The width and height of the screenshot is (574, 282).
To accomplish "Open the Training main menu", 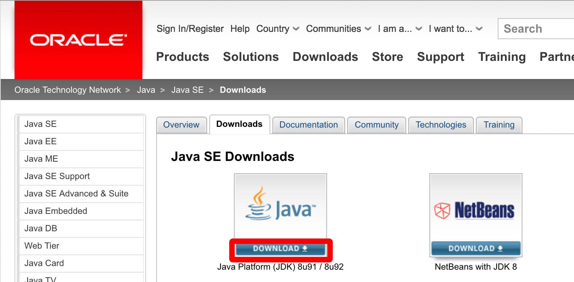I will coord(502,57).
